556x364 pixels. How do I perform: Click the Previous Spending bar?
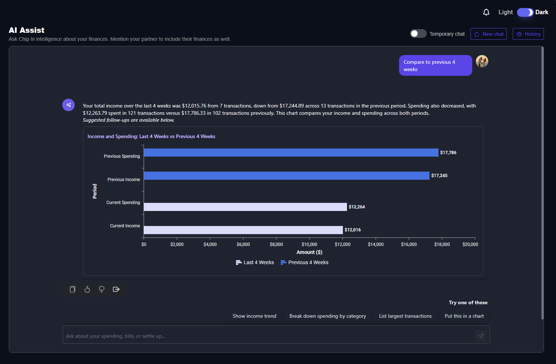tap(291, 153)
